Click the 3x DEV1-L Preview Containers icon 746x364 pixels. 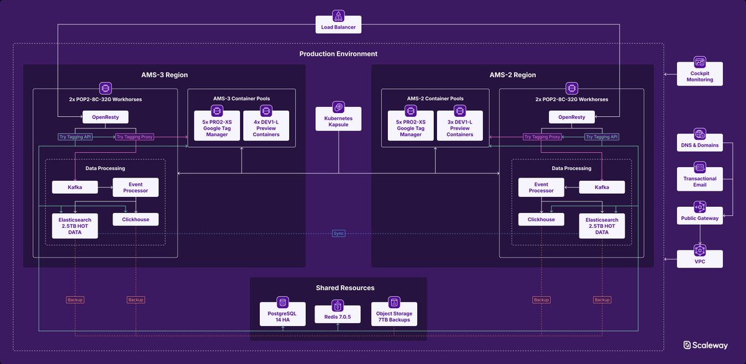tap(459, 111)
